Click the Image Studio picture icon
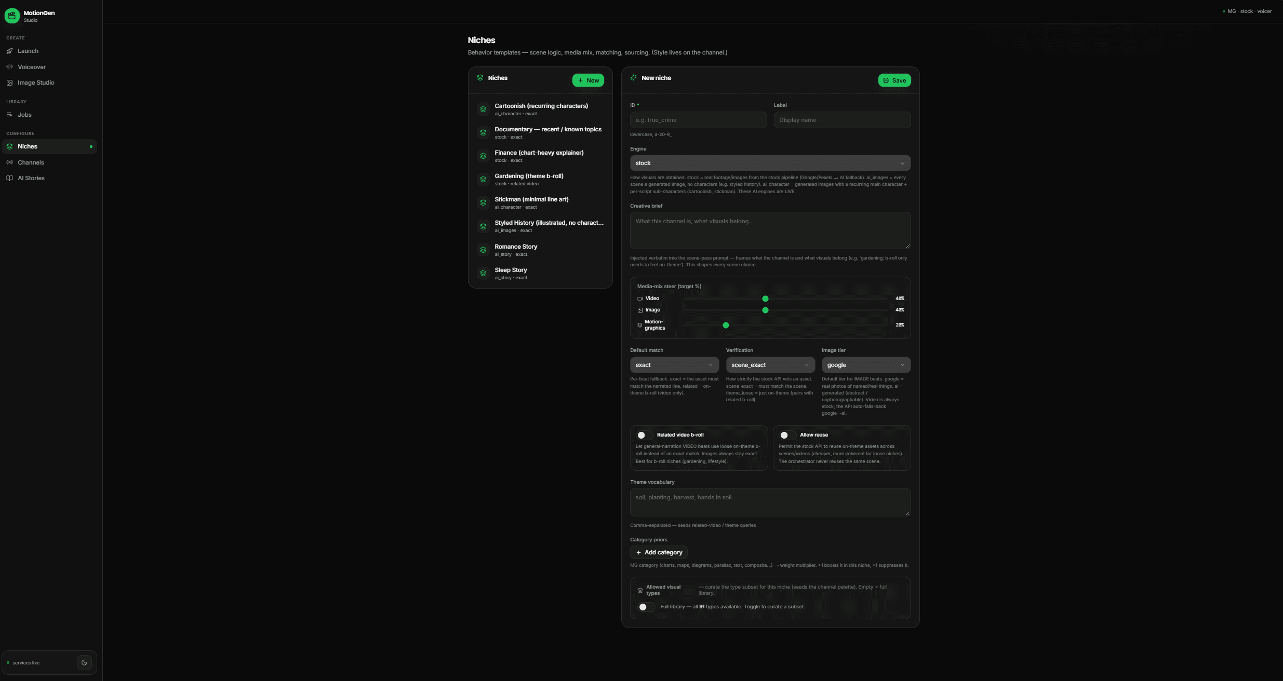1283x681 pixels. pyautogui.click(x=9, y=83)
